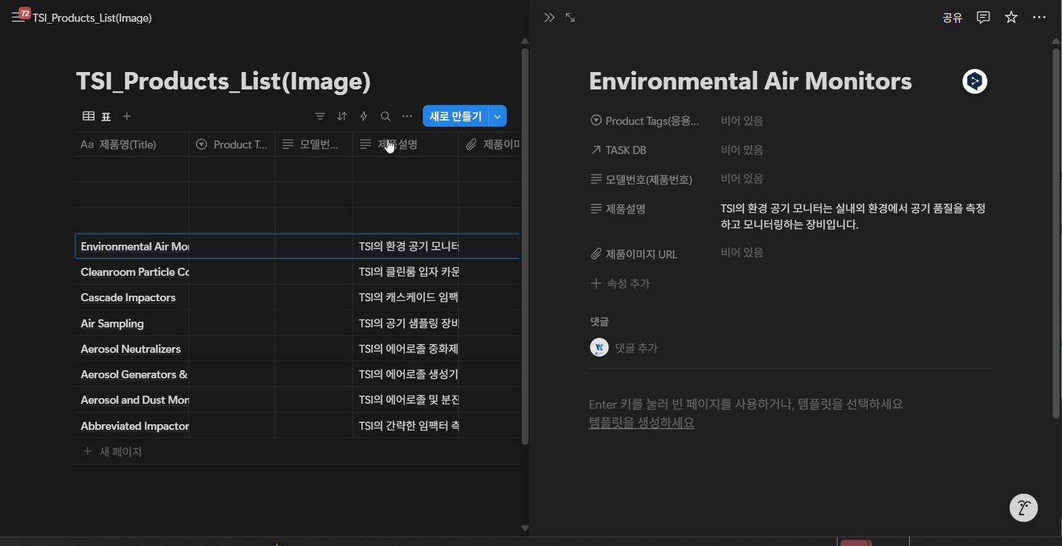The image size is (1062, 546).
Task: Add a new database view
Action: click(127, 116)
